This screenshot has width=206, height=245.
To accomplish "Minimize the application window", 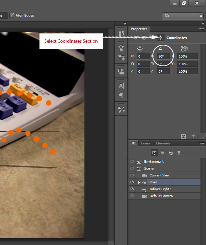I will coord(175,3).
